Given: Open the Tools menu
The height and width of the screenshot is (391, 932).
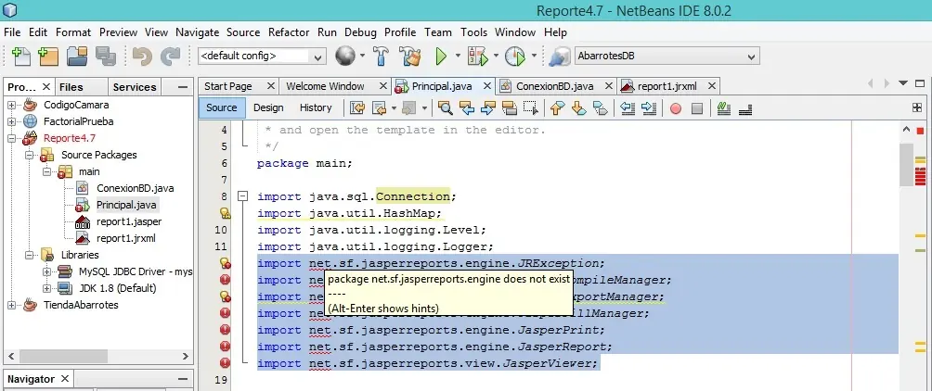Looking at the screenshot, I should [x=473, y=32].
